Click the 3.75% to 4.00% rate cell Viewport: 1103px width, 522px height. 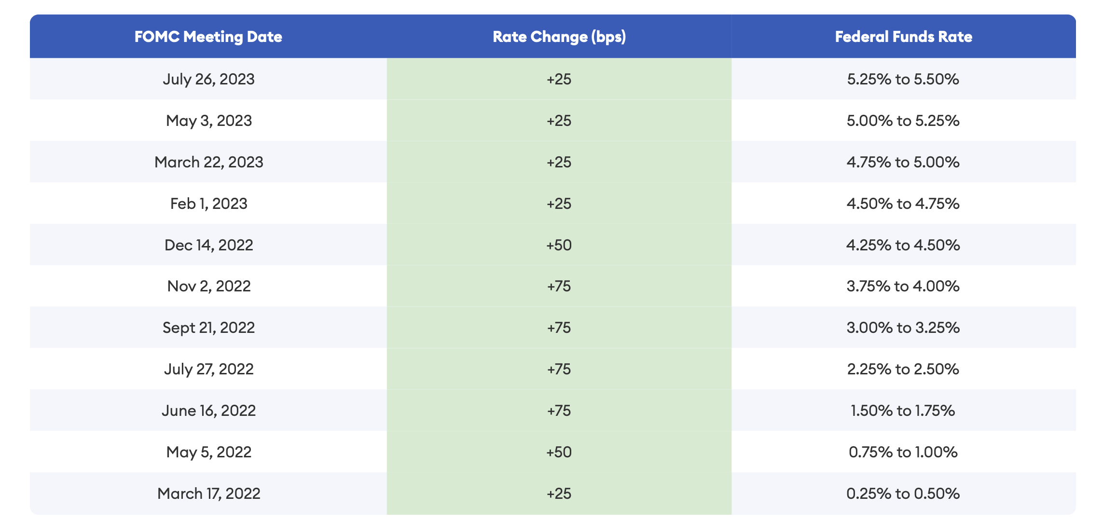click(x=903, y=286)
